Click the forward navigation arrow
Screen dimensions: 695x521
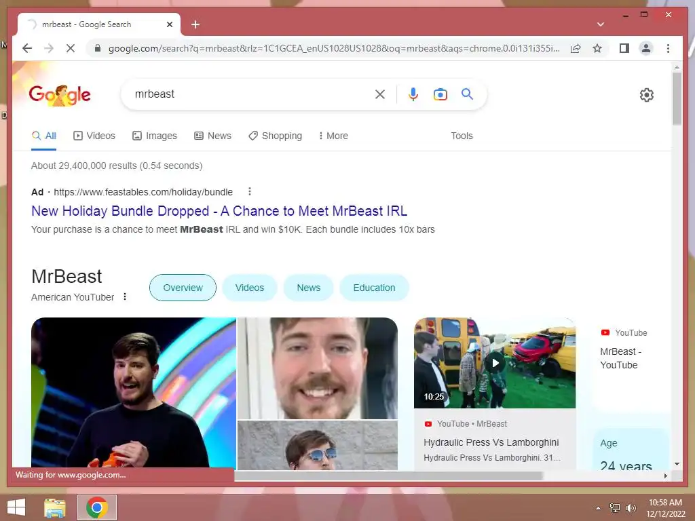[x=49, y=48]
